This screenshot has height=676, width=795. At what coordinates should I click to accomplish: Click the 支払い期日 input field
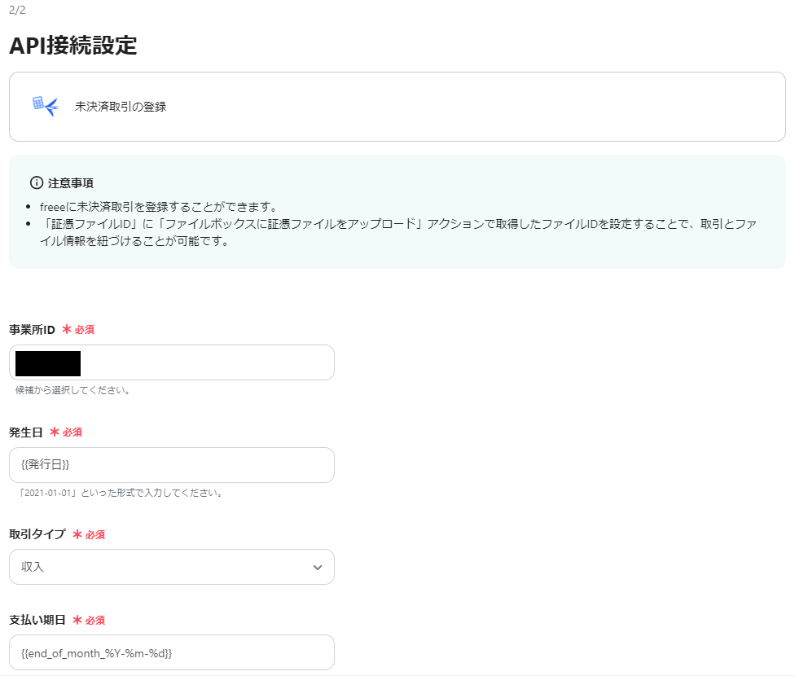click(x=171, y=652)
